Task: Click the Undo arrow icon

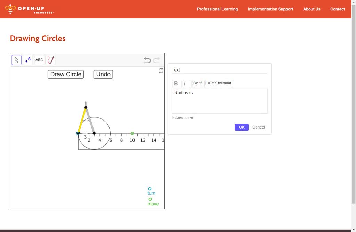Action: (x=147, y=60)
